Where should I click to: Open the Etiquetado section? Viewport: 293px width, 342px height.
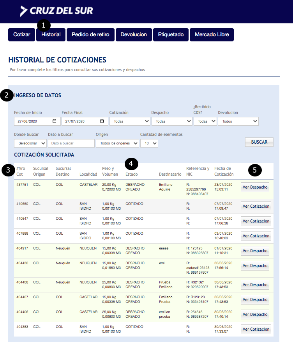(171, 35)
